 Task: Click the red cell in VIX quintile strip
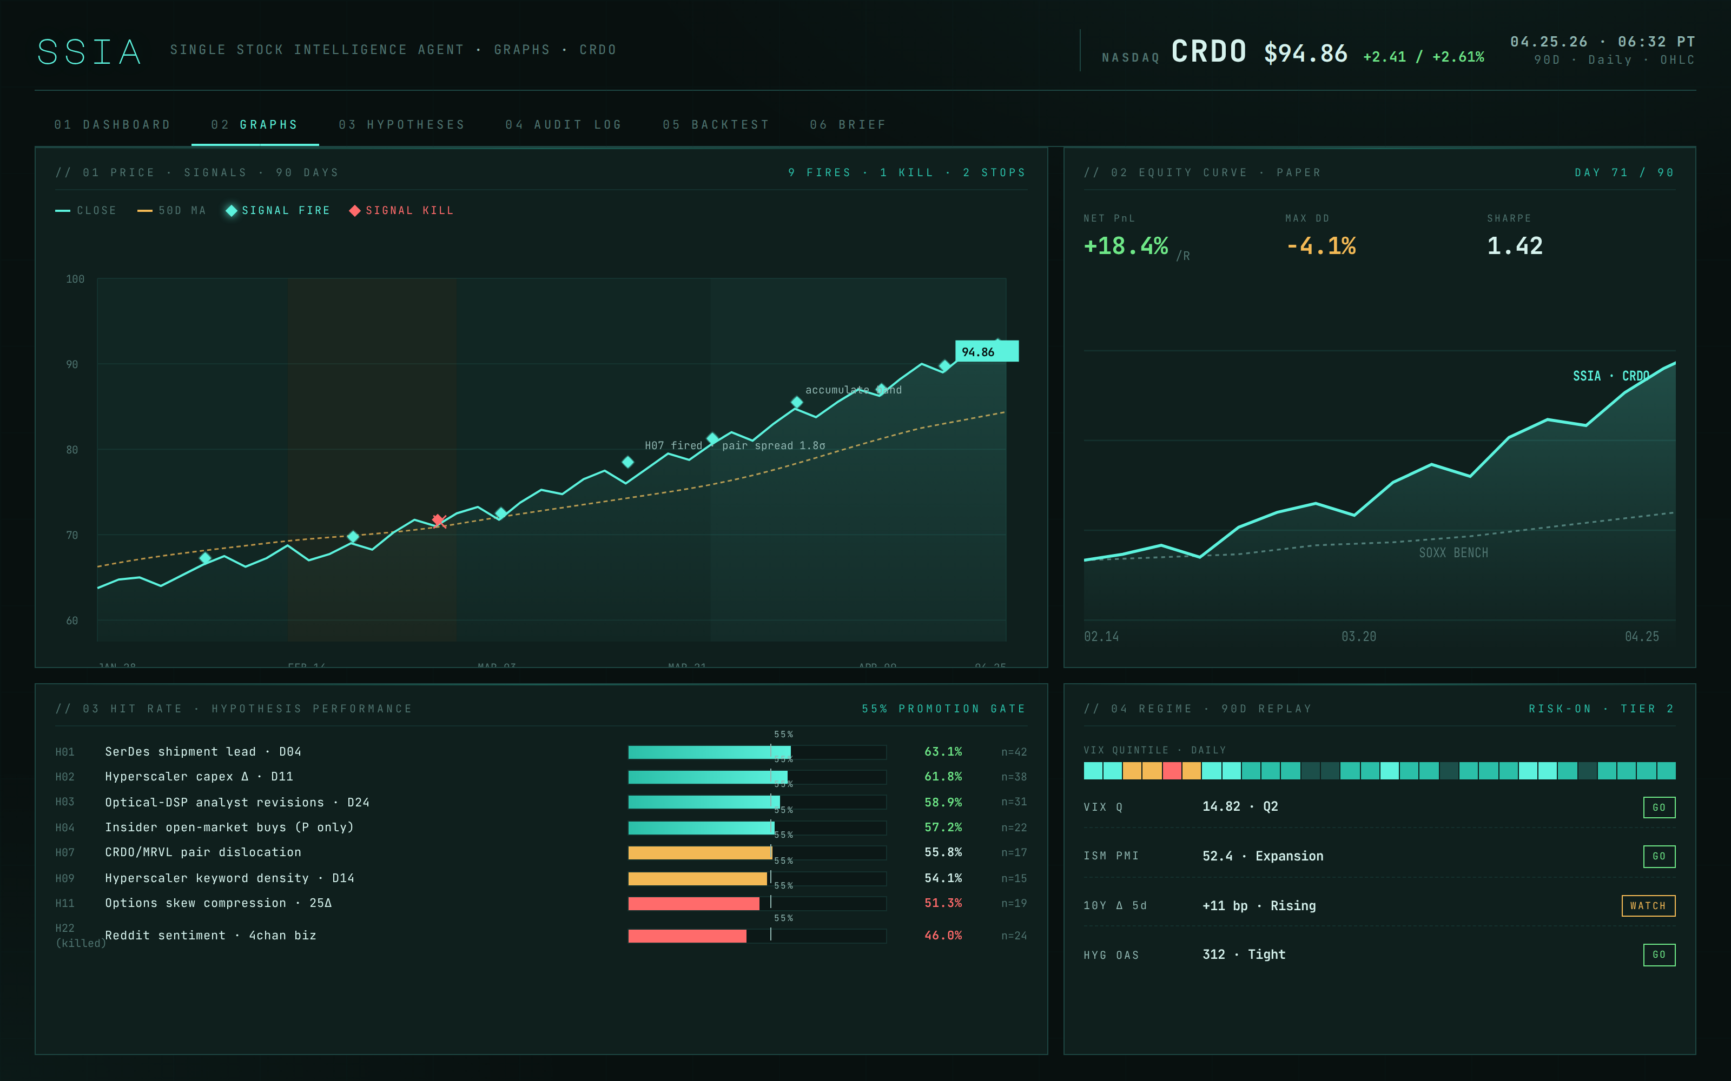(x=1172, y=771)
